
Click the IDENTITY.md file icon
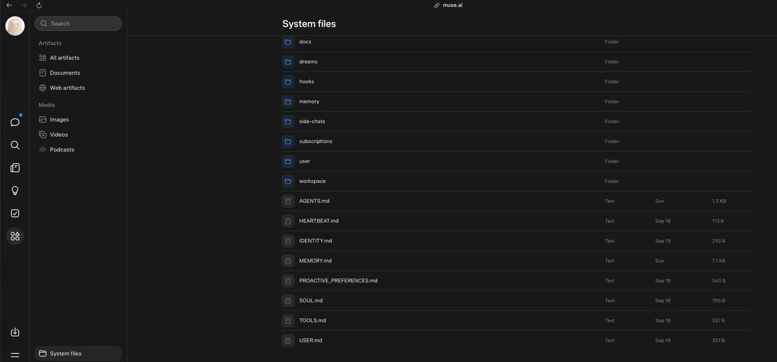point(288,241)
